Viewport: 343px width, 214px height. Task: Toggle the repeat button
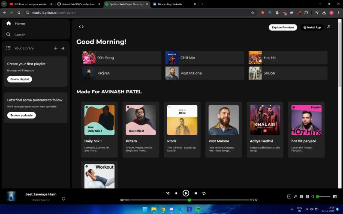click(204, 193)
